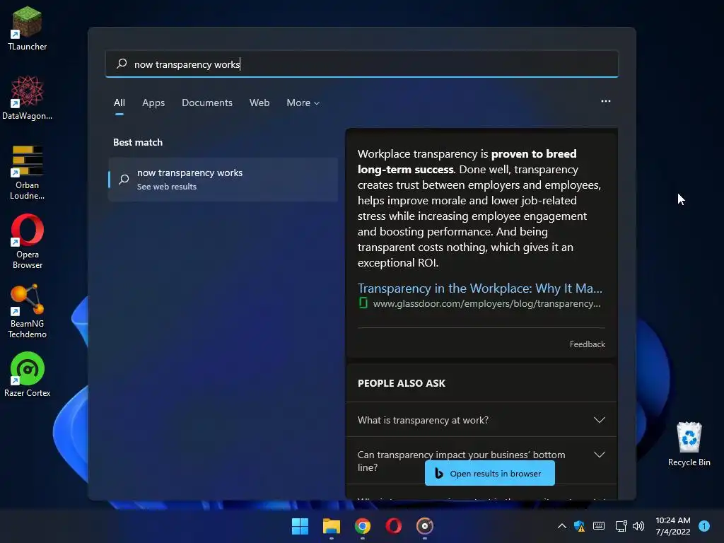Open DataWagon desktop shortcut
Viewport: 724px width, 543px height.
click(x=28, y=98)
